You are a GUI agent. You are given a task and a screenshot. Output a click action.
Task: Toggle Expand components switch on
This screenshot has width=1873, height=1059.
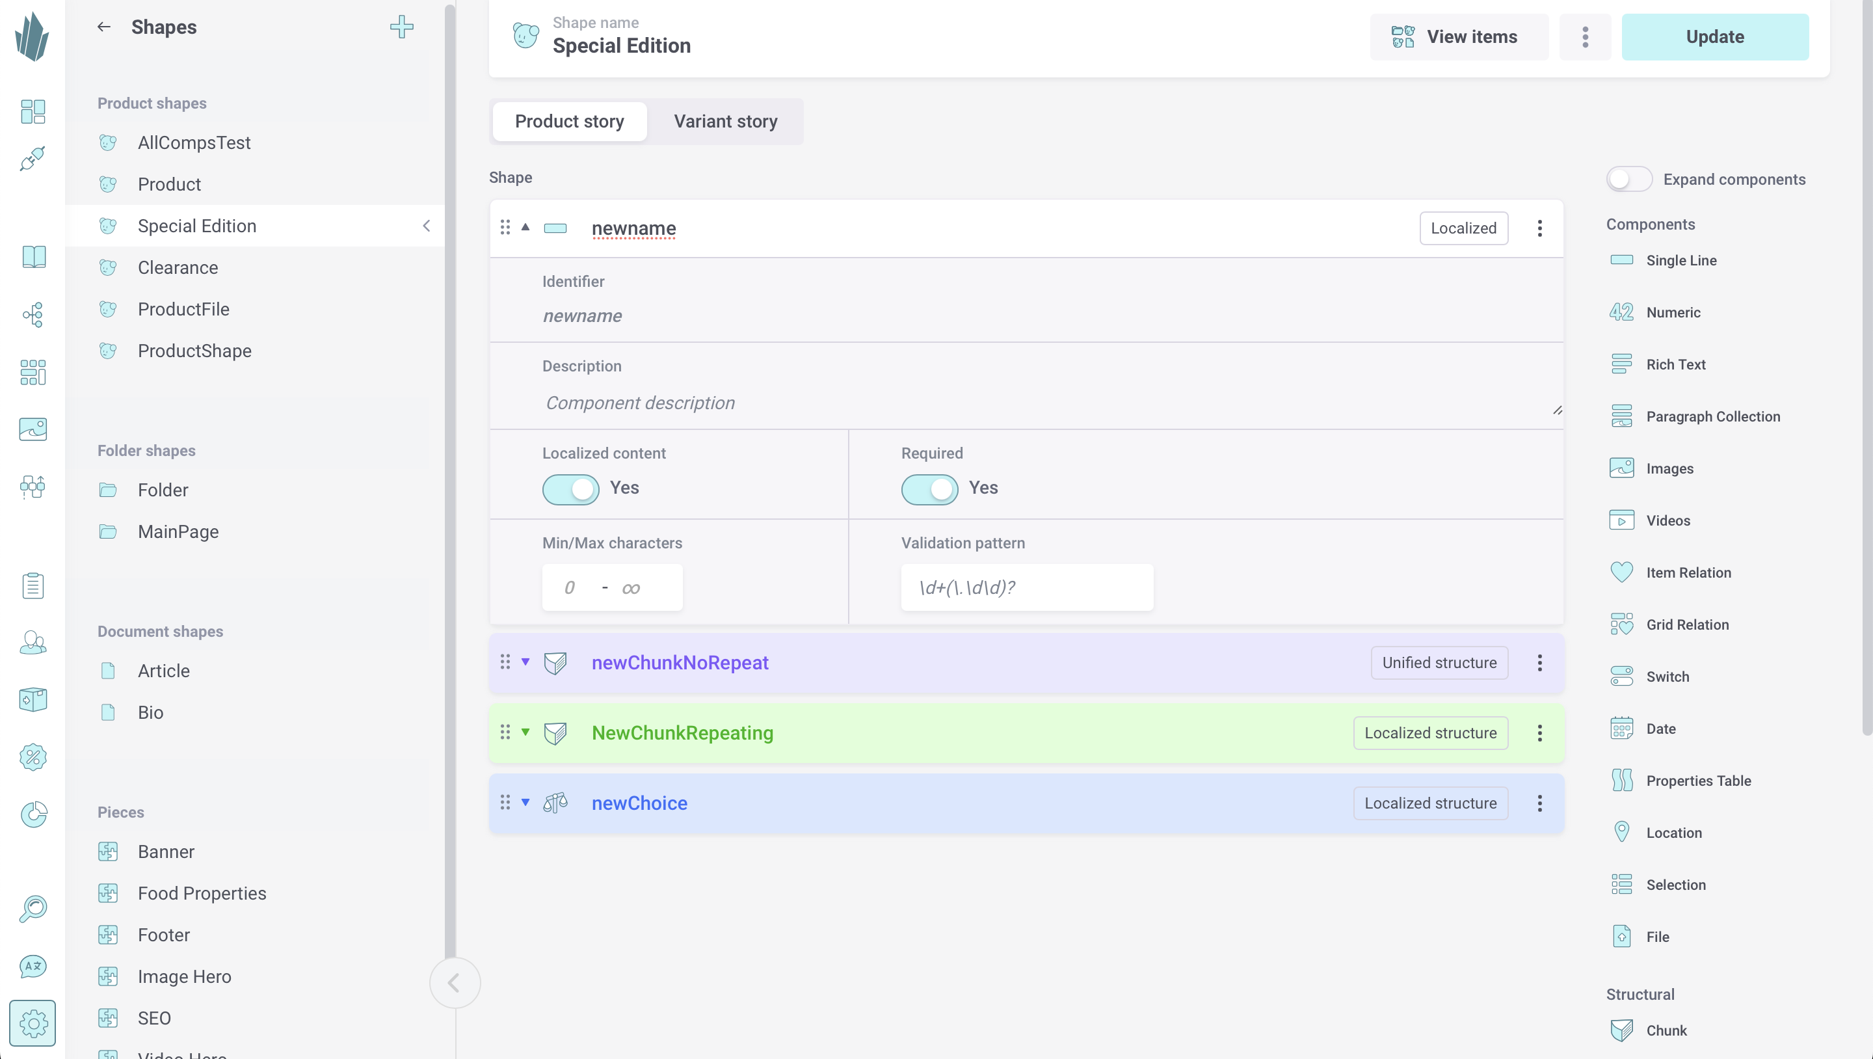pos(1627,179)
